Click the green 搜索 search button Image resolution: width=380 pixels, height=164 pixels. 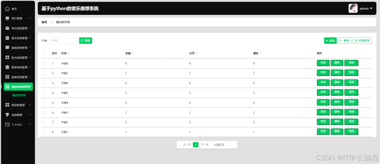point(86,41)
